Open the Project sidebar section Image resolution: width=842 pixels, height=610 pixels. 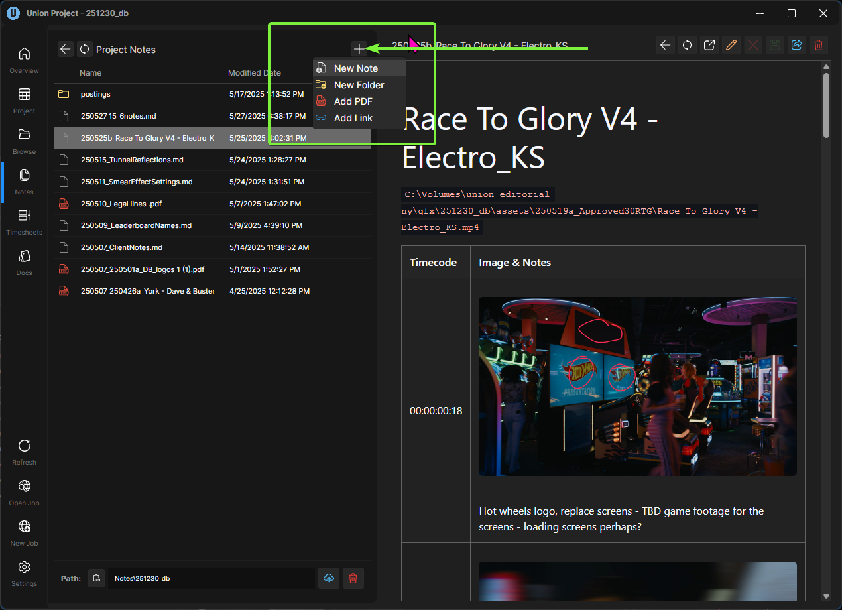pos(24,100)
